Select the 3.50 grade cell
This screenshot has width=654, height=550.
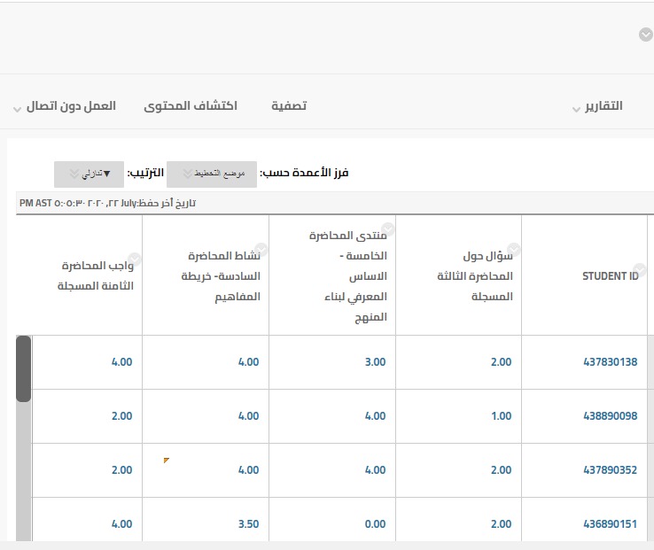pos(248,524)
